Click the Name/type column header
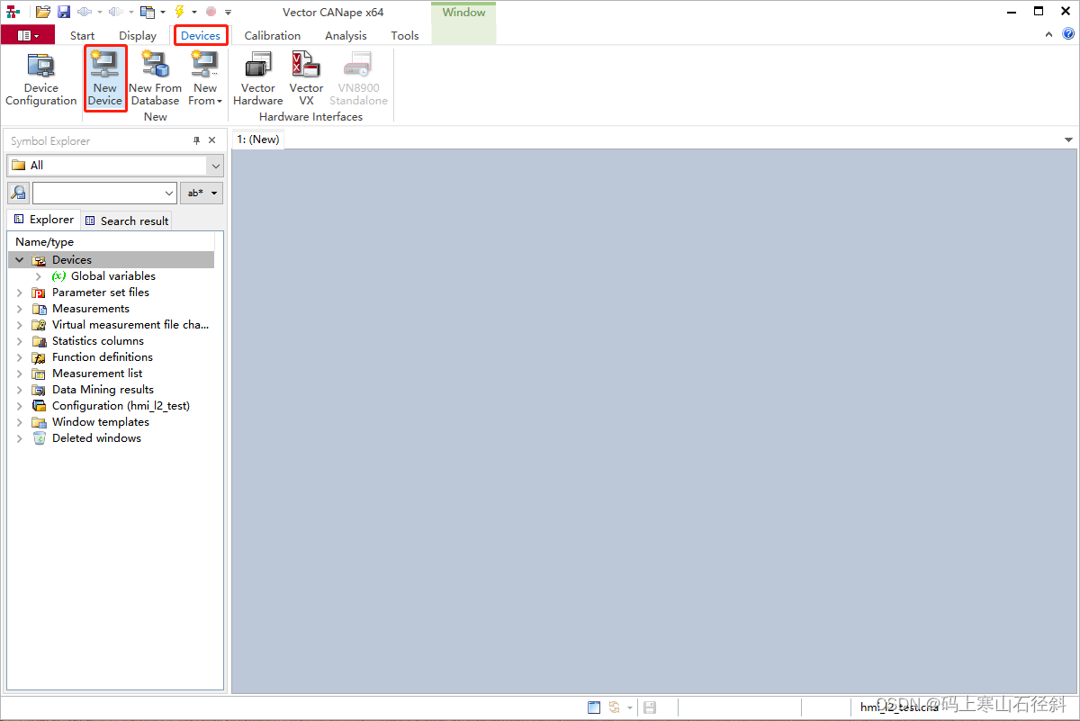This screenshot has height=721, width=1080. pyautogui.click(x=112, y=241)
